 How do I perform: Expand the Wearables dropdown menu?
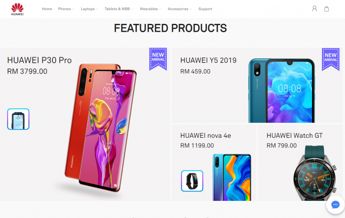150,9
